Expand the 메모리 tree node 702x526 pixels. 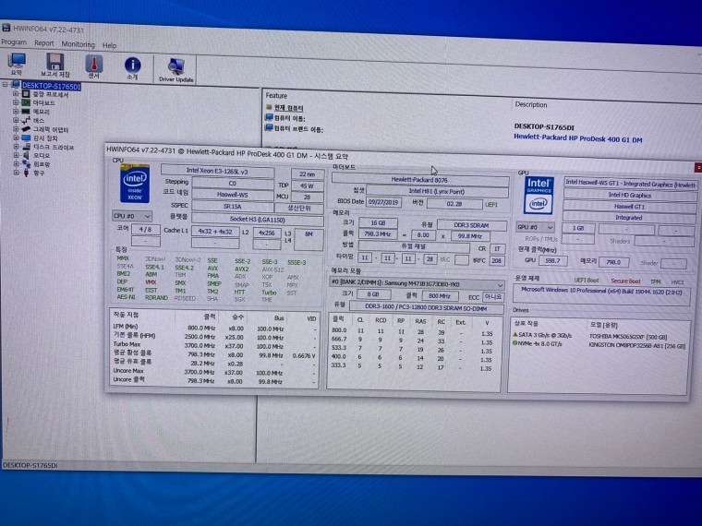point(16,111)
